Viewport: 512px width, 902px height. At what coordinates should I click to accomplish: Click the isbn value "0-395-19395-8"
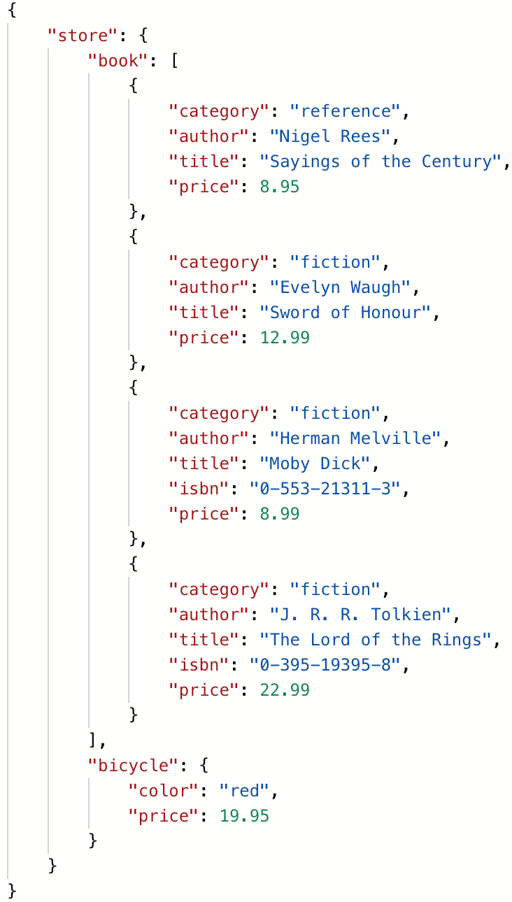325,665
